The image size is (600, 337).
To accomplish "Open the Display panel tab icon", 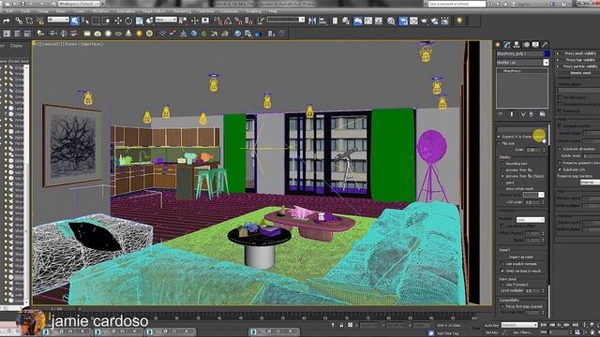I will click(535, 45).
